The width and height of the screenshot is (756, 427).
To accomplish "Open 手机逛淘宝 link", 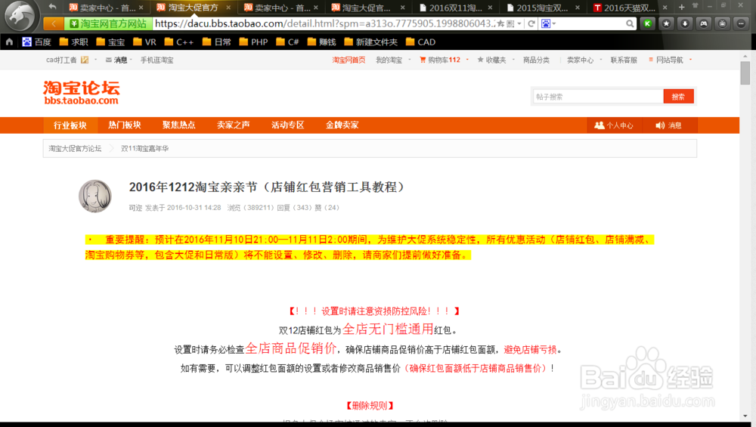I will (156, 60).
